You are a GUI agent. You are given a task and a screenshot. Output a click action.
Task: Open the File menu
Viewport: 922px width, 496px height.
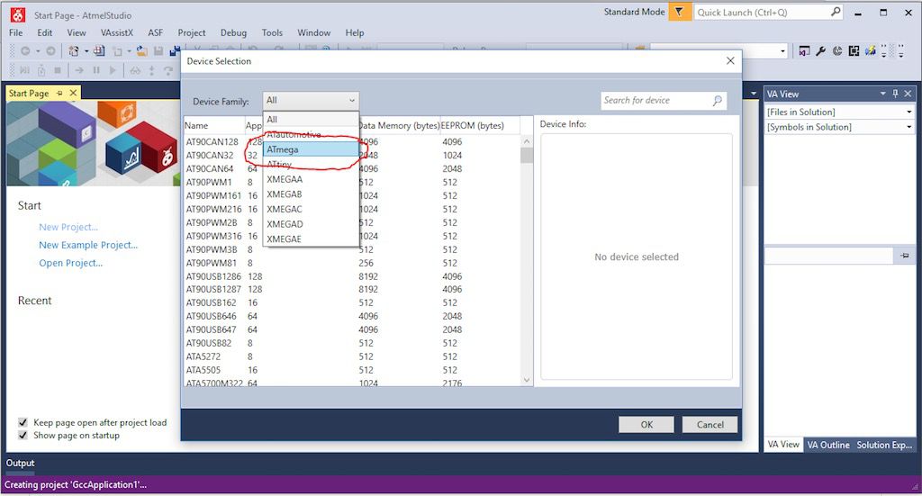coord(16,33)
